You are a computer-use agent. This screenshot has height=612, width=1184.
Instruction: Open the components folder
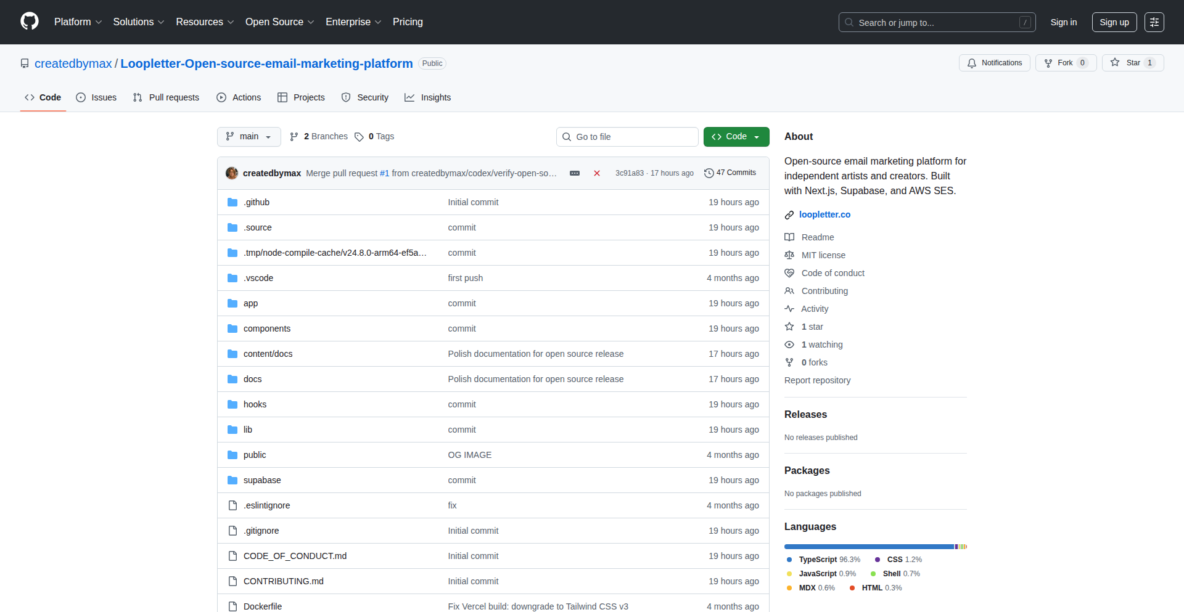point(267,328)
